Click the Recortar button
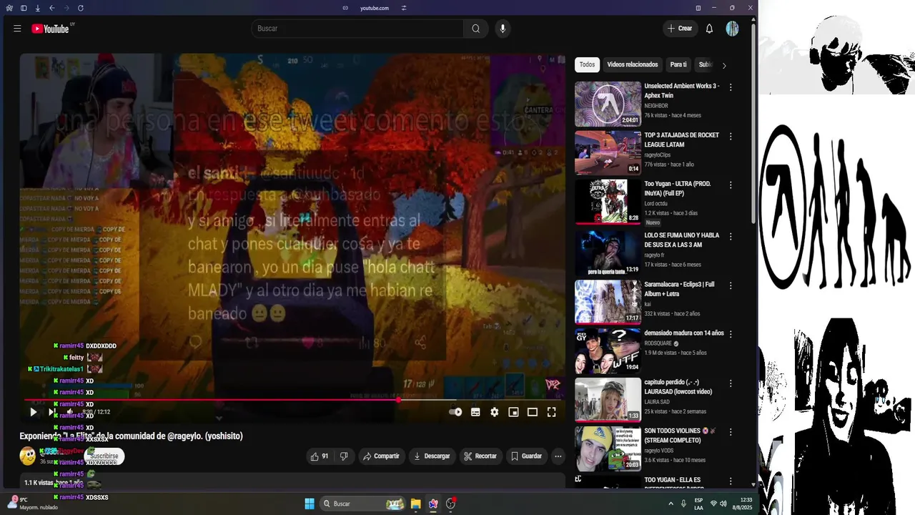 [480, 456]
